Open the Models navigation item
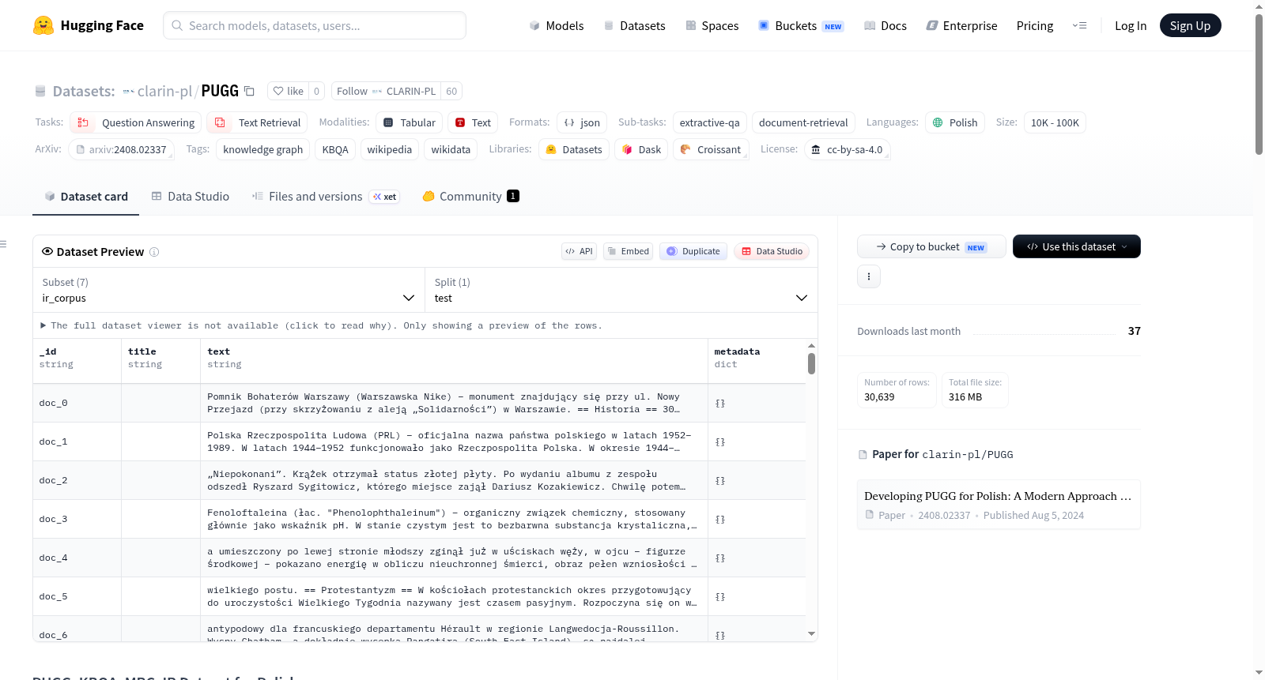Image resolution: width=1265 pixels, height=680 pixels. 557,25
